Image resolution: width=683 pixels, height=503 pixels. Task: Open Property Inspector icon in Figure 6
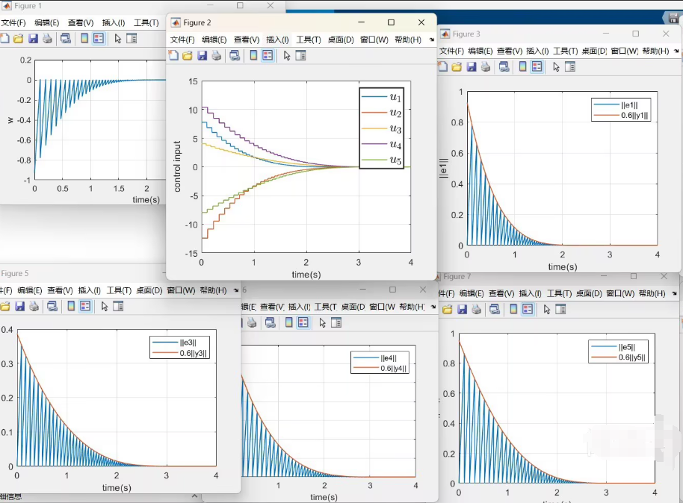pyautogui.click(x=336, y=322)
